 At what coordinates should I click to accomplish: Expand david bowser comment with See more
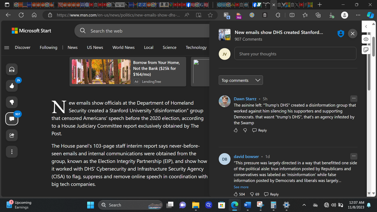pos(241,187)
